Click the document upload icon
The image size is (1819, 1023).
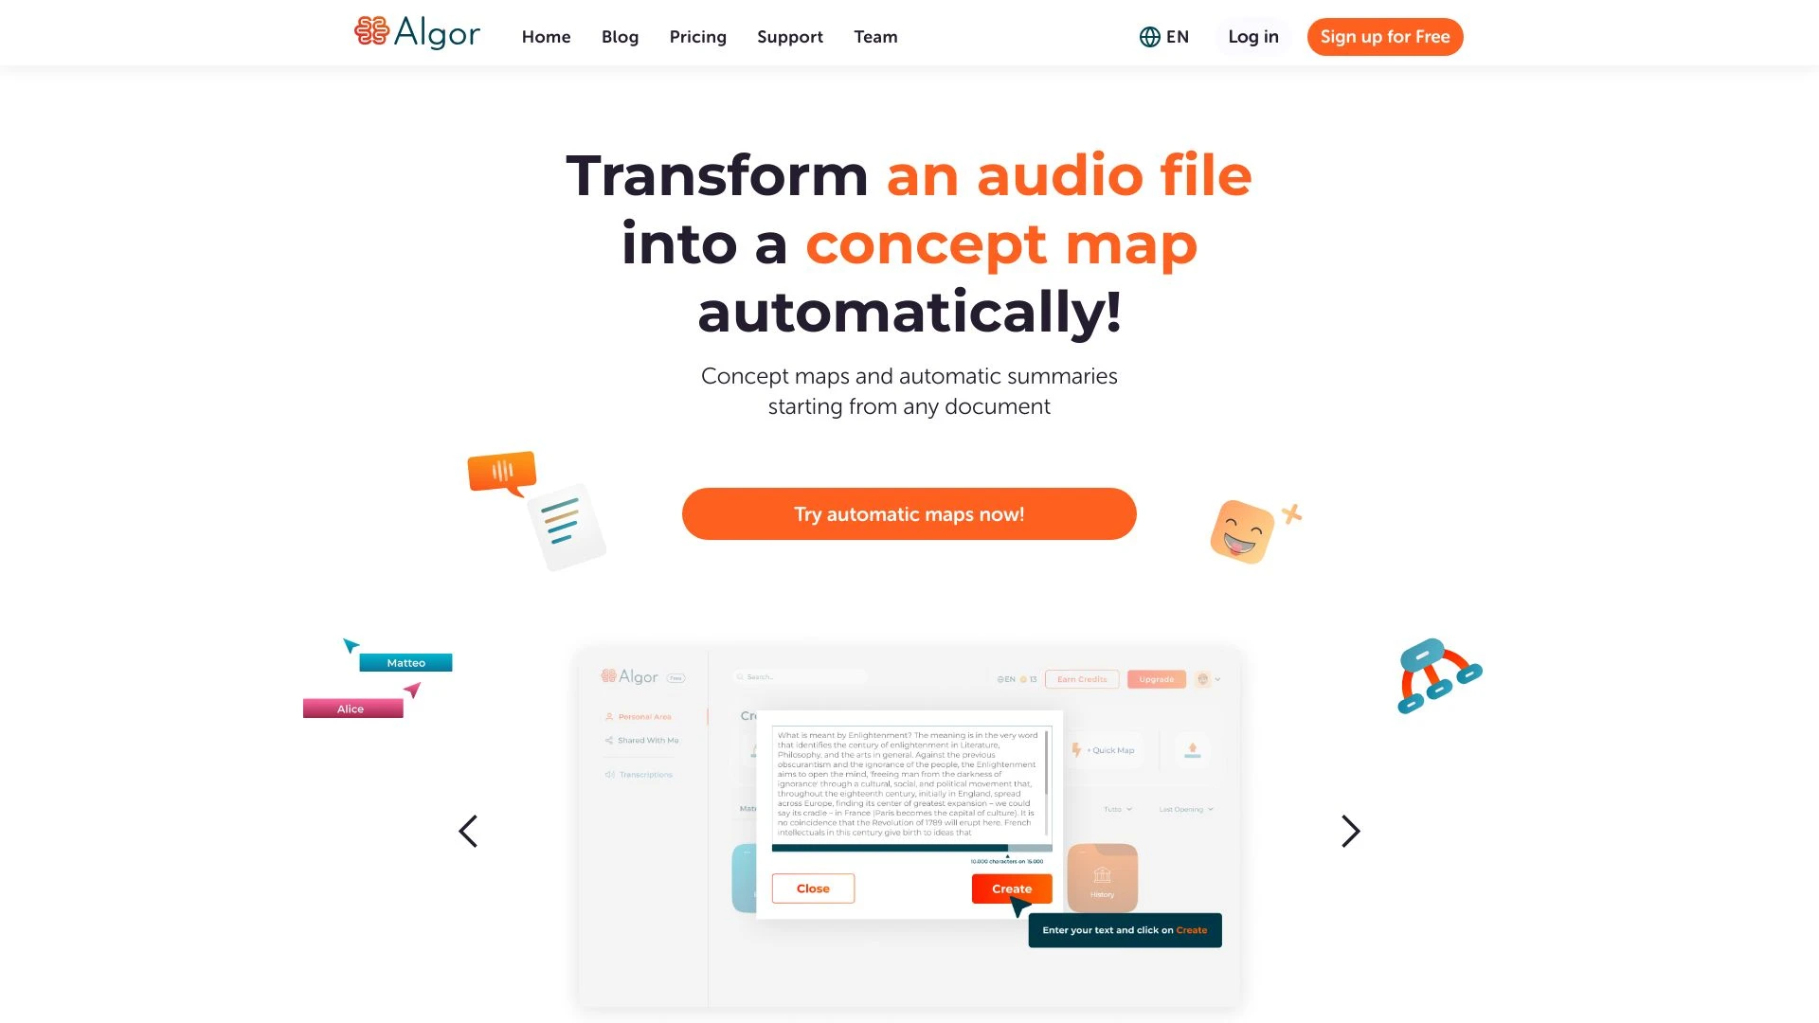coord(1193,749)
